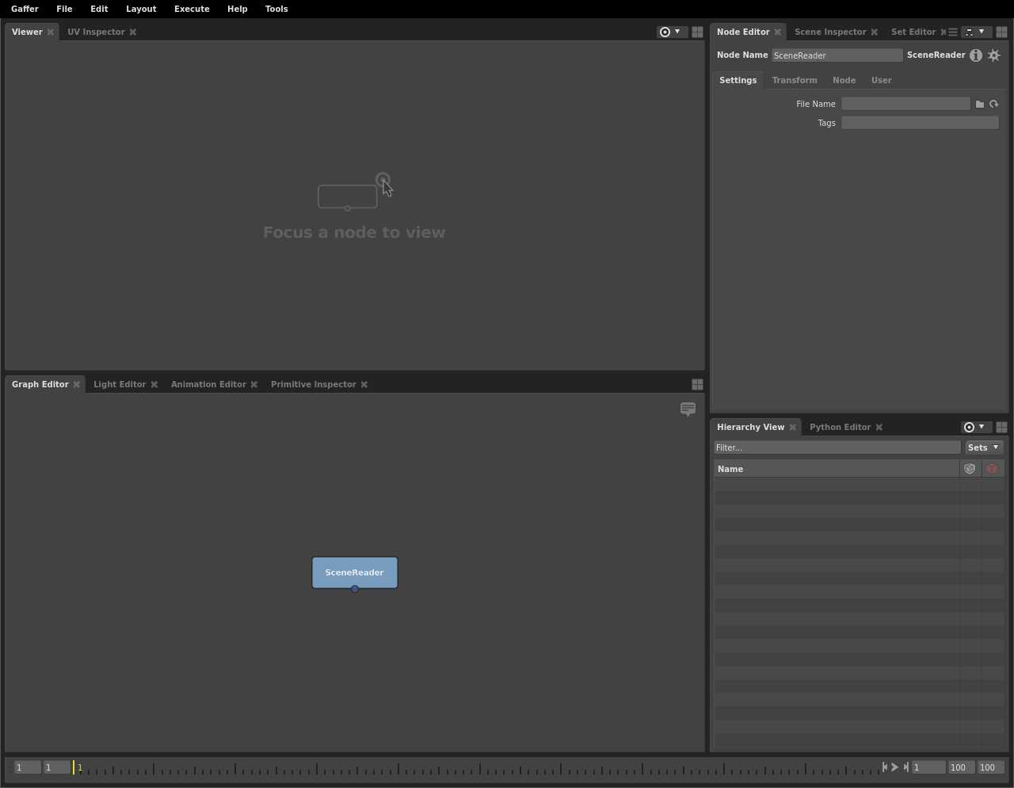Close the UV Inspector tab
Viewport: 1014px width, 788px height.
133,32
